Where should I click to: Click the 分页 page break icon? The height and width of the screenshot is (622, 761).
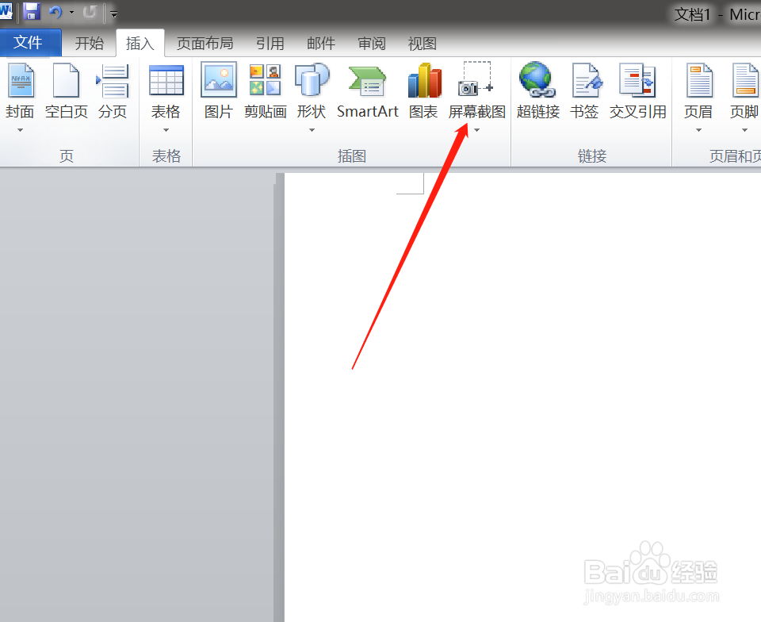pos(113,81)
